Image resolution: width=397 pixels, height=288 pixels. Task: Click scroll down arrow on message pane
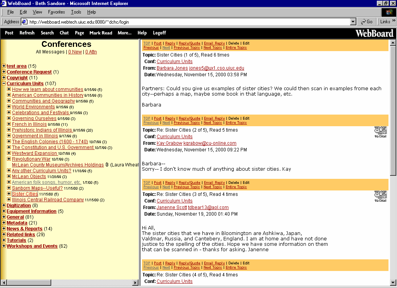(x=393, y=282)
